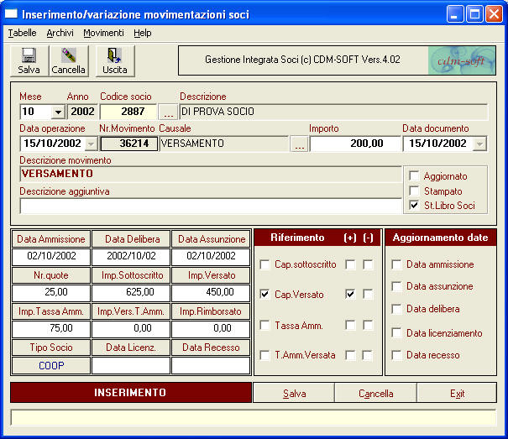
Task: Enable the Stampato checkbox
Action: pyautogui.click(x=414, y=191)
